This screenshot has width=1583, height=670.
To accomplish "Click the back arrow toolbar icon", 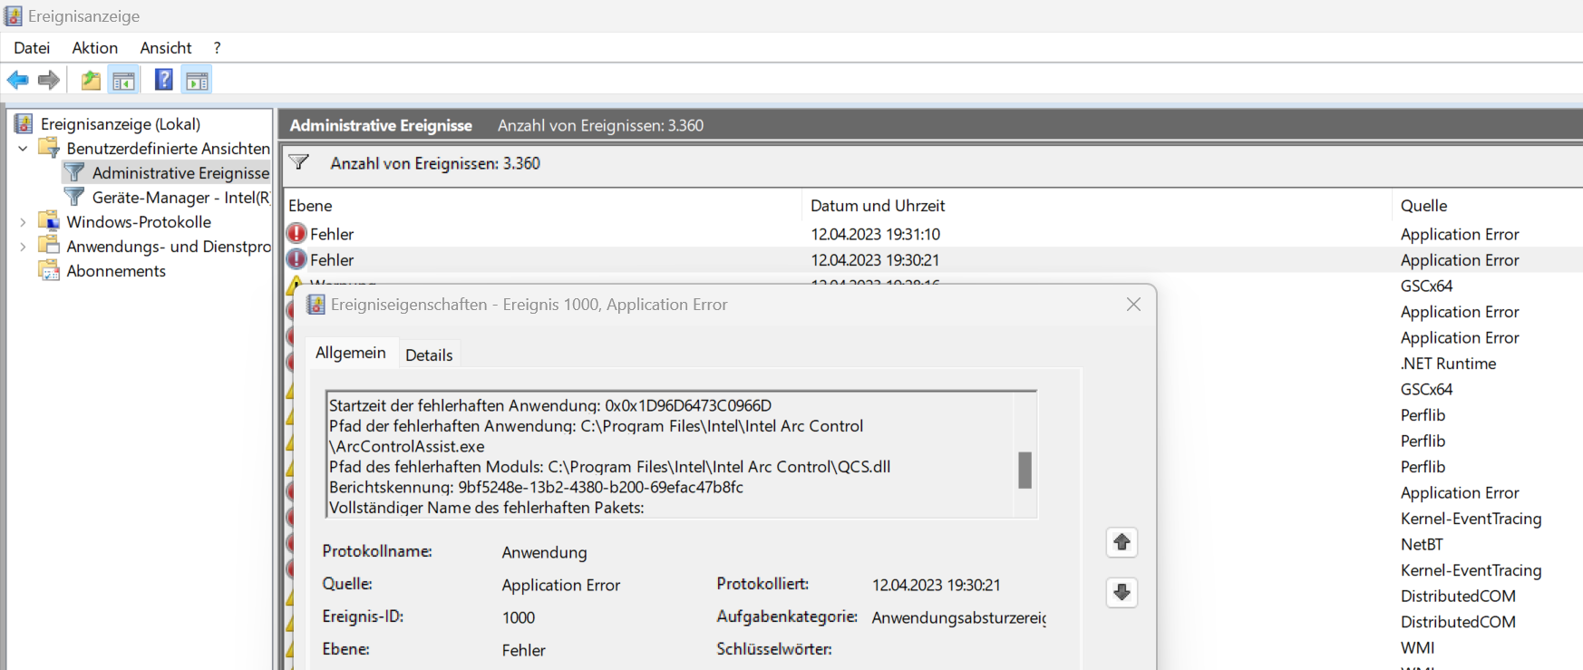I will pos(17,81).
